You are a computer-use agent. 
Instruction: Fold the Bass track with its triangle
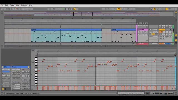pos(139,30)
